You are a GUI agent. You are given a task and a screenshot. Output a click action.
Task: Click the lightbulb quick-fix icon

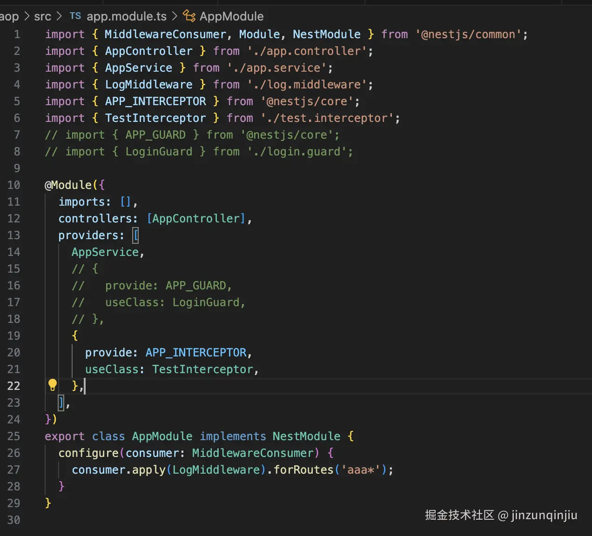pos(53,385)
